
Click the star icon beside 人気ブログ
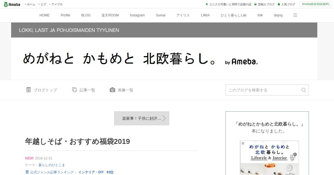(x=279, y=4)
